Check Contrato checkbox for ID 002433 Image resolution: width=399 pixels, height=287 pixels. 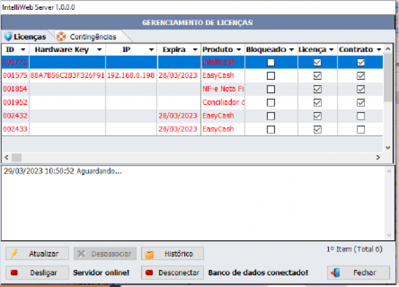click(360, 129)
